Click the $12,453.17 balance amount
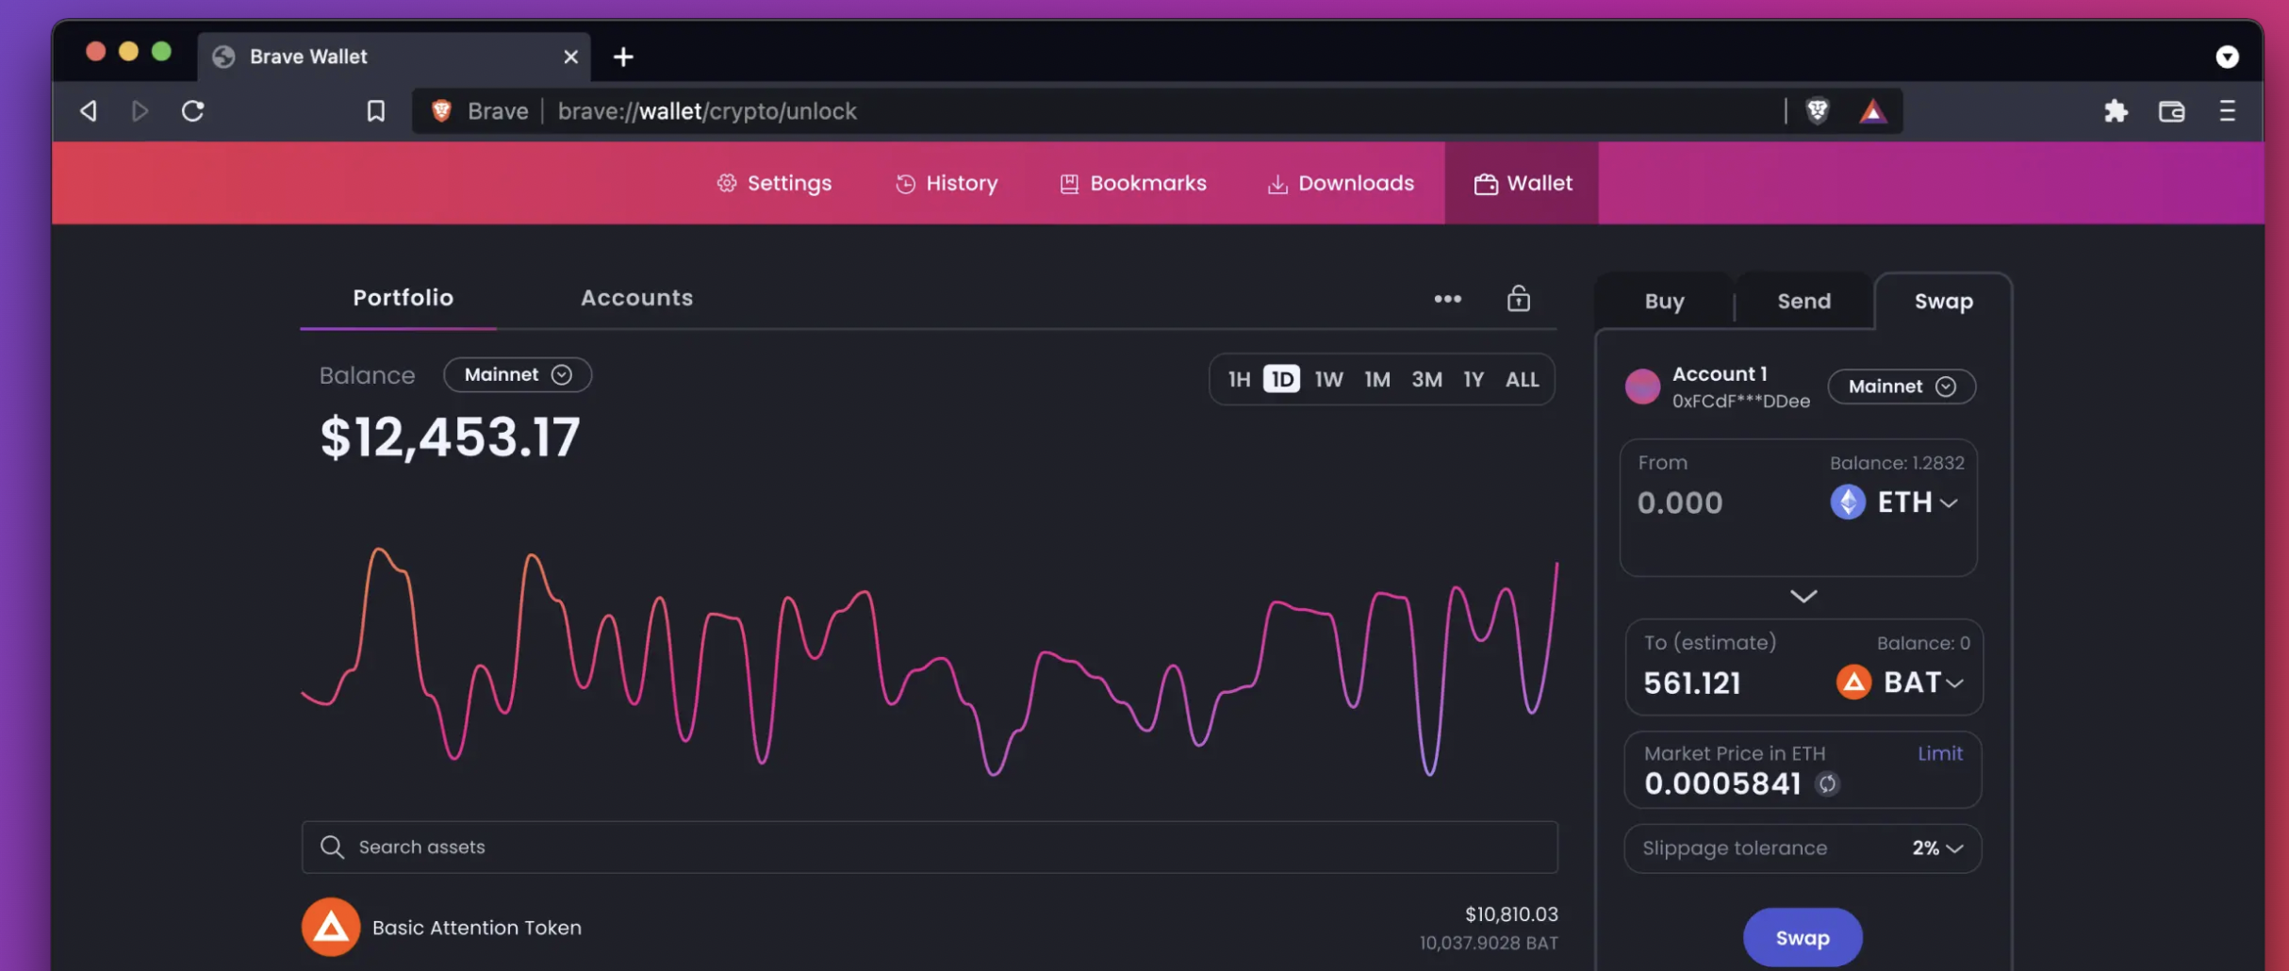The image size is (2289, 971). click(451, 437)
